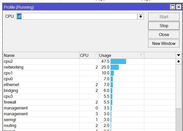Select the networking row
Screen dimensions: 183x131
coord(89,67)
